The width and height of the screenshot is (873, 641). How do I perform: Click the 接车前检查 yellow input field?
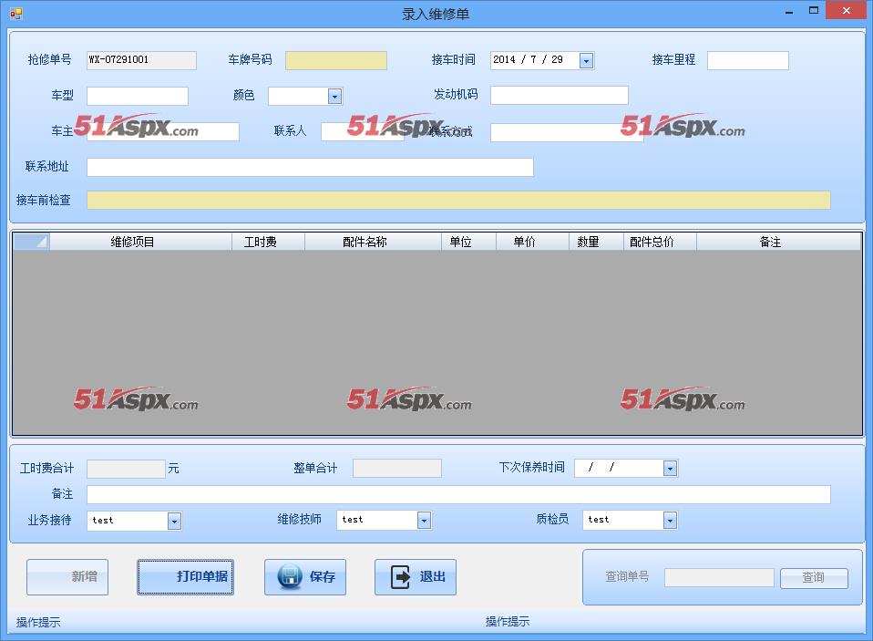458,200
